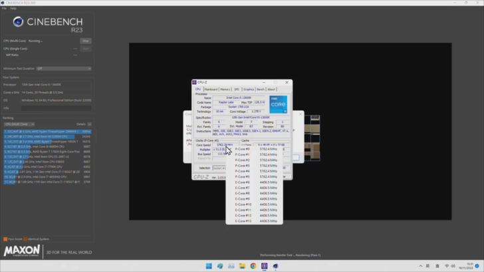Open the monitoring app taskbar icon
484x272 pixels.
click(231, 266)
